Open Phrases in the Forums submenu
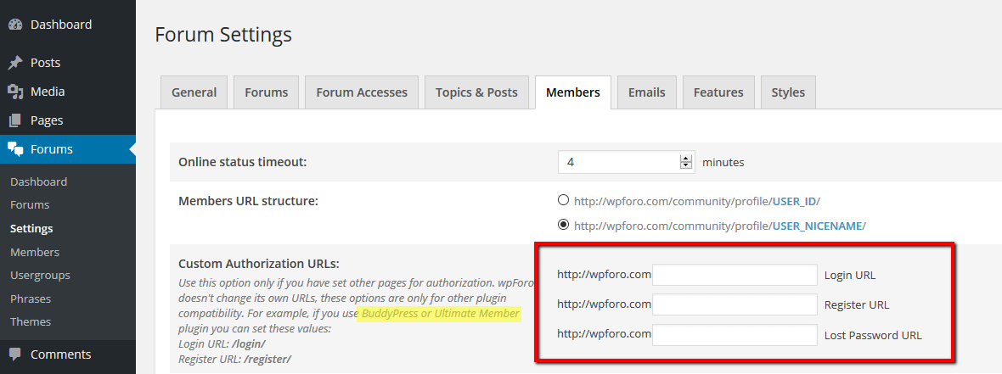Viewport: 1002px width, 374px height. 31,299
